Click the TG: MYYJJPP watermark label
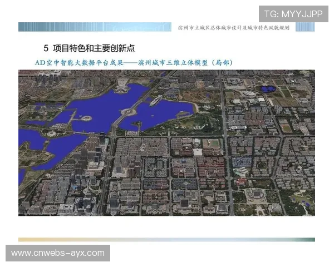 pyautogui.click(x=293, y=14)
